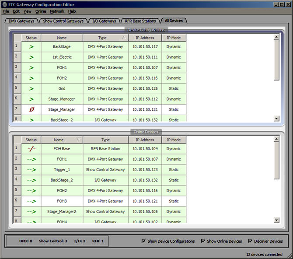Select IP address 10.101.50.123 cell
The height and width of the screenshot is (259, 293).
coord(145,170)
